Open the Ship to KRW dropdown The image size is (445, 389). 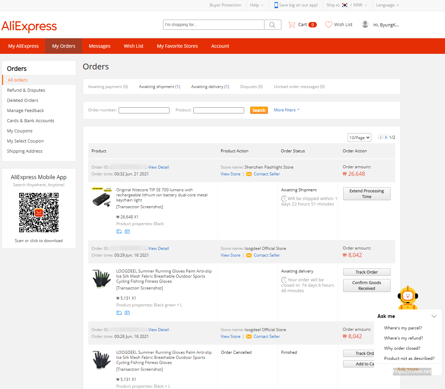[347, 5]
